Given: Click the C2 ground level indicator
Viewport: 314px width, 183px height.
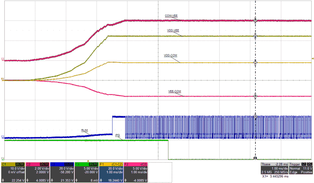Looking at the screenshot, I should [2, 59].
